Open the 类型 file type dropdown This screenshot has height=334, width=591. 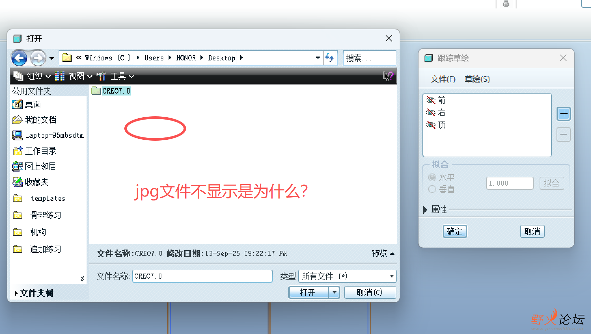pyautogui.click(x=347, y=276)
